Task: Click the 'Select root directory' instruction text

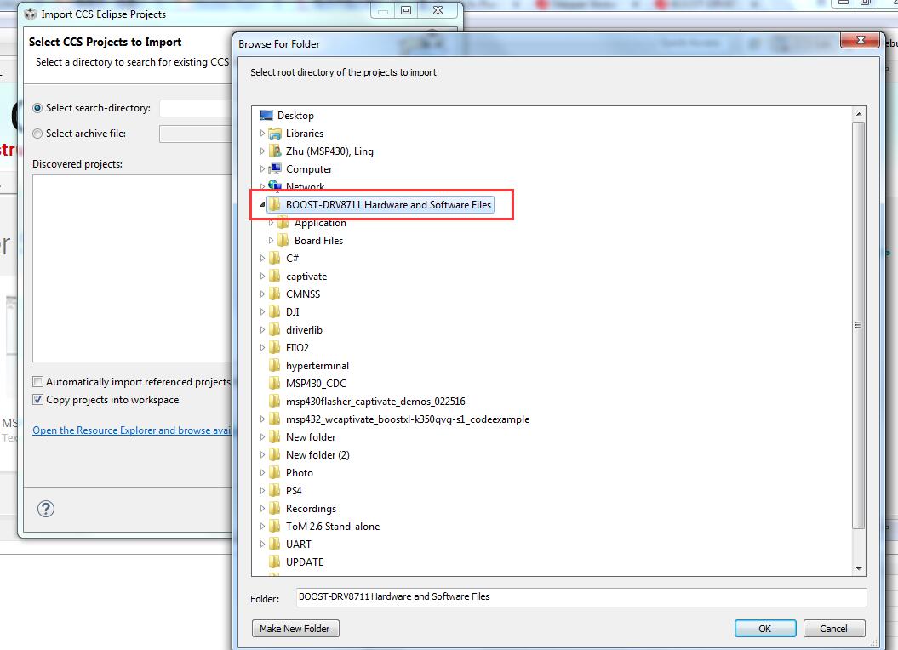Action: (x=343, y=72)
